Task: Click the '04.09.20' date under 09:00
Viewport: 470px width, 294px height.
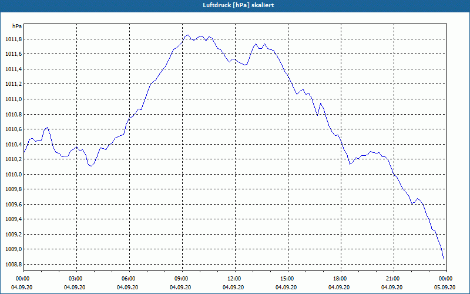Action: [x=180, y=288]
